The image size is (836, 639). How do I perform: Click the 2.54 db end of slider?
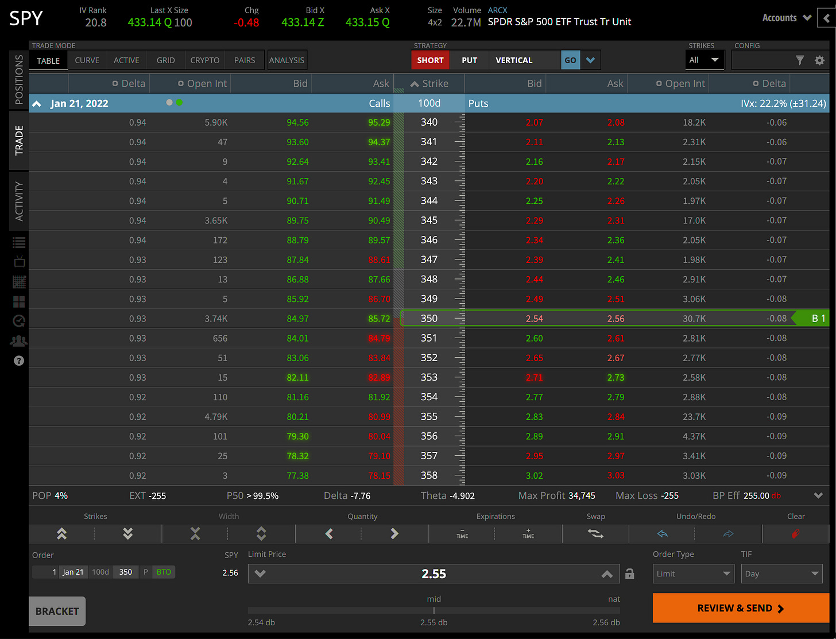tap(261, 623)
